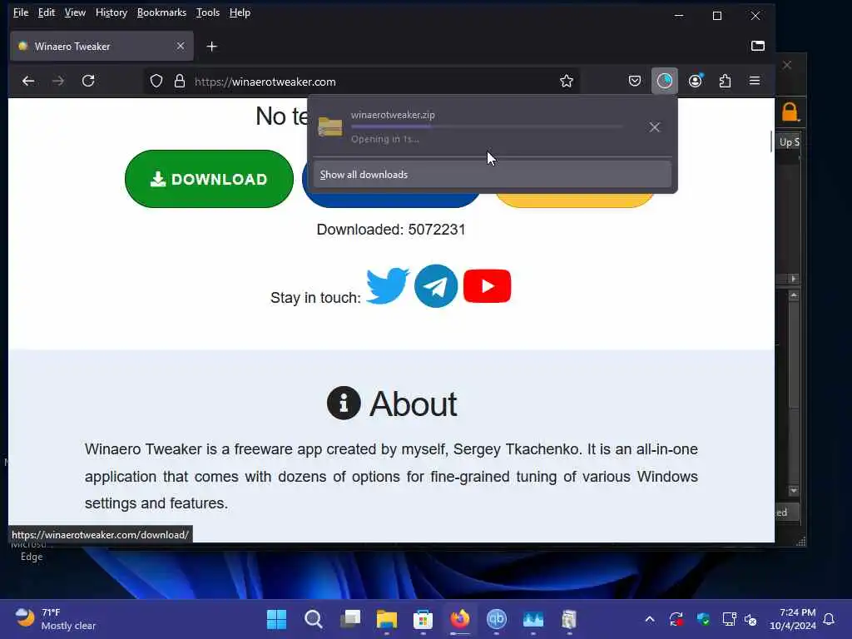Select the Winaero Tweaker browser tab
This screenshot has height=639, width=852.
(102, 47)
